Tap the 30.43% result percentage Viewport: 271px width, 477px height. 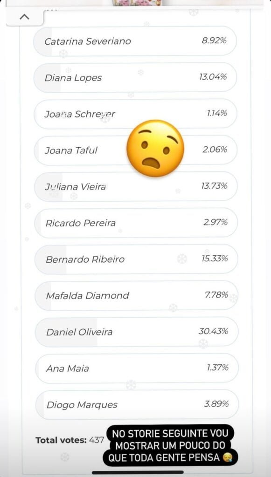coord(213,331)
